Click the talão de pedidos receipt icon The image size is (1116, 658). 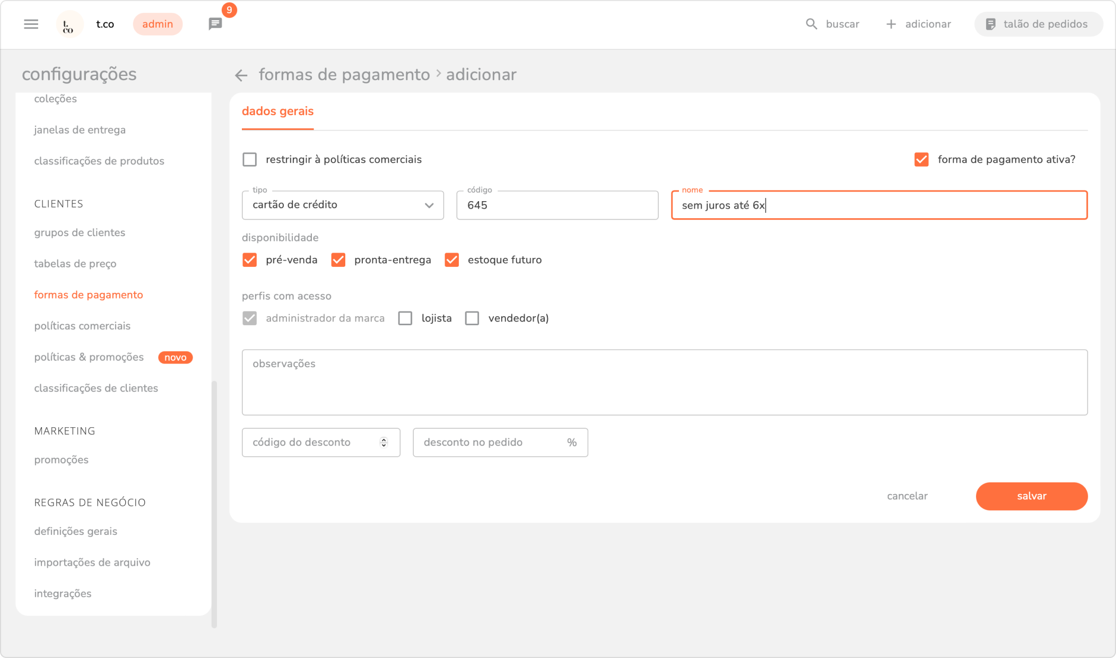point(990,24)
